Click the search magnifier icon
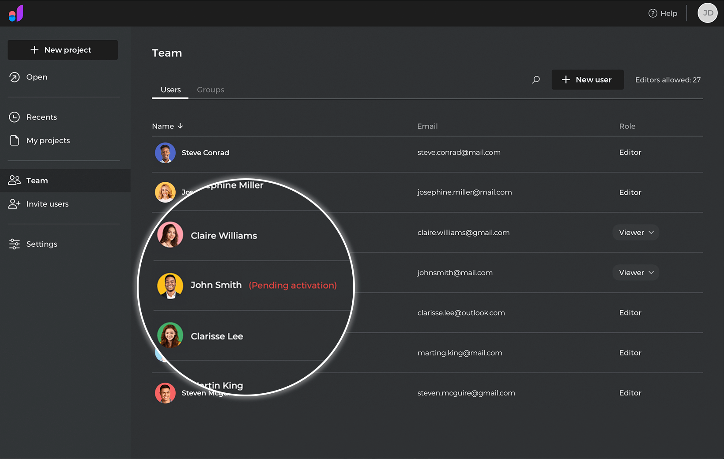The image size is (724, 459). click(x=536, y=80)
